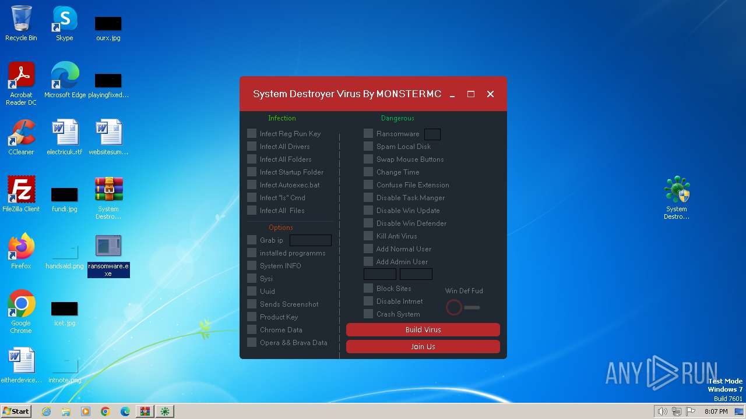Click second field under Add Admin User

(x=416, y=274)
